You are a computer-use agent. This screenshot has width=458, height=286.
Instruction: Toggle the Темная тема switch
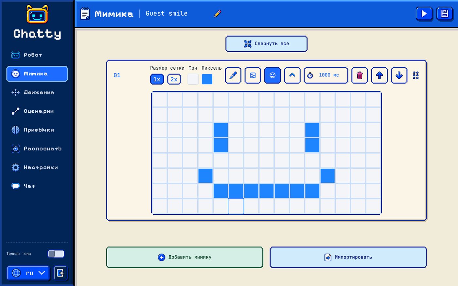tap(56, 254)
